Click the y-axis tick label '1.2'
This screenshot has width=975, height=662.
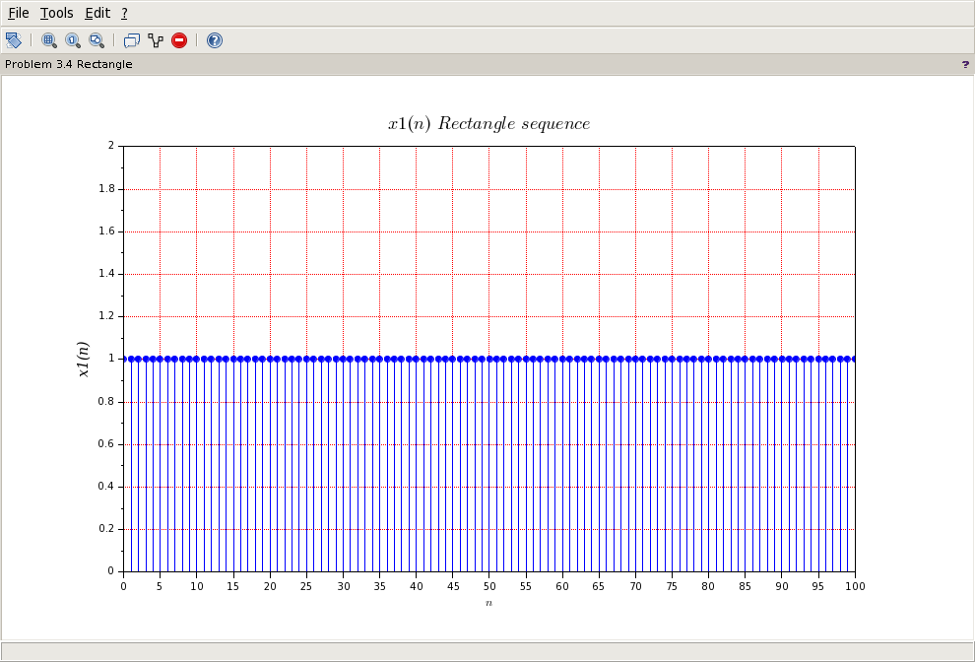107,316
